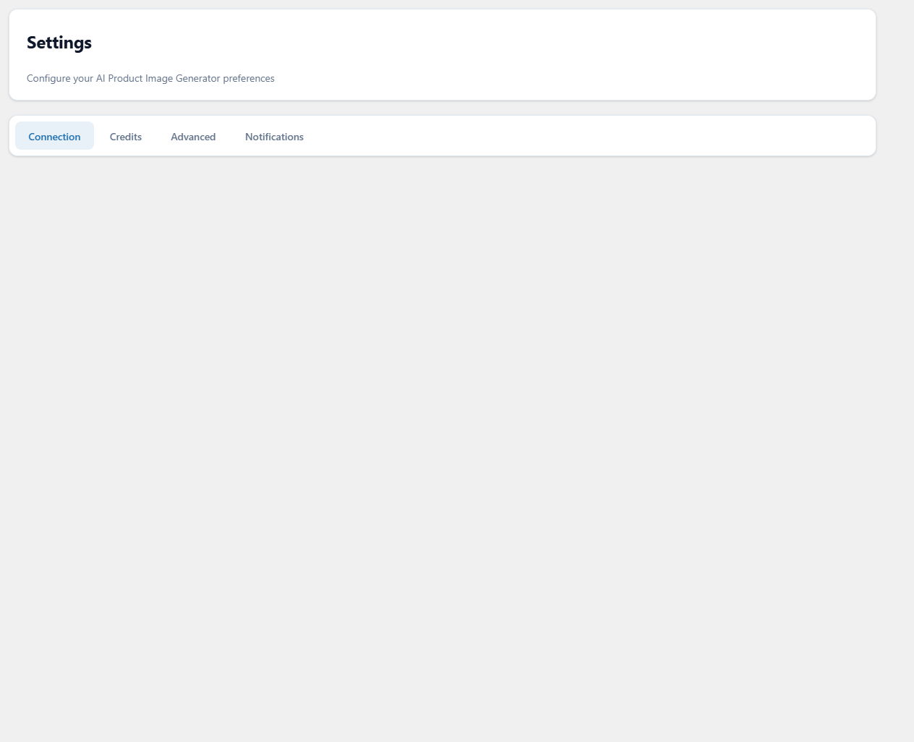
Task: Go to the Notifications tab
Action: tap(274, 136)
